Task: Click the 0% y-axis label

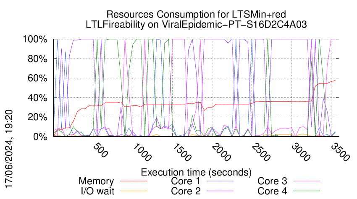Action: 40,137
